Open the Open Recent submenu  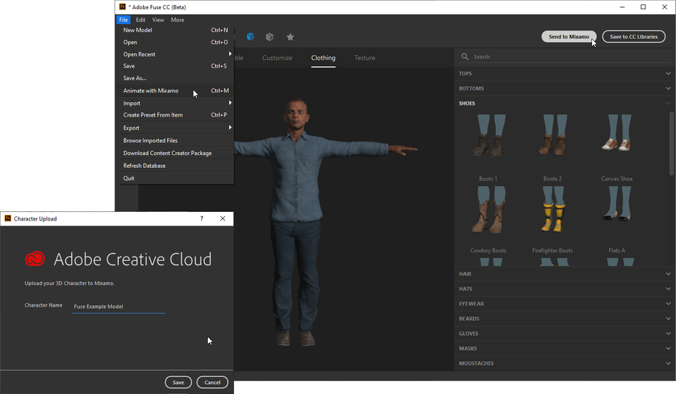click(176, 54)
